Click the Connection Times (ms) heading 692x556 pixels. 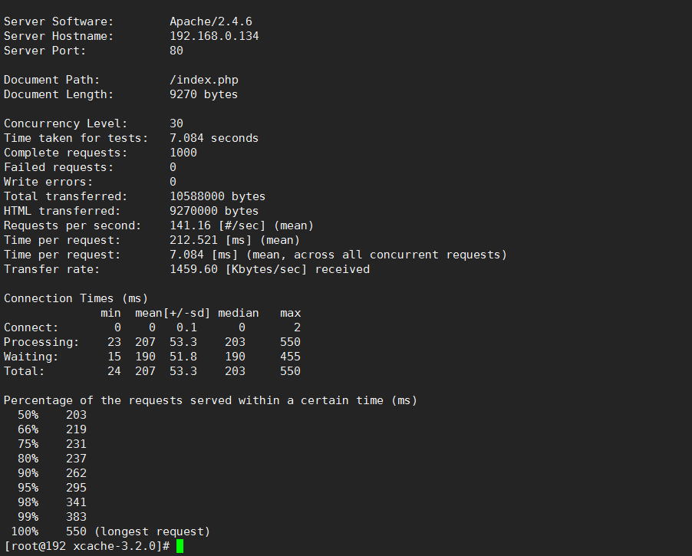76,298
